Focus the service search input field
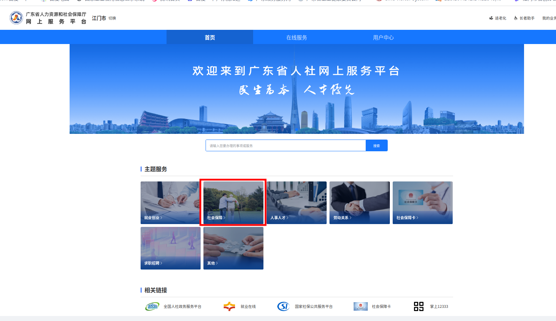This screenshot has width=556, height=321. 285,146
